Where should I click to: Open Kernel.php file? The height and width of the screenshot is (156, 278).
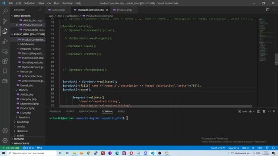click(26, 85)
